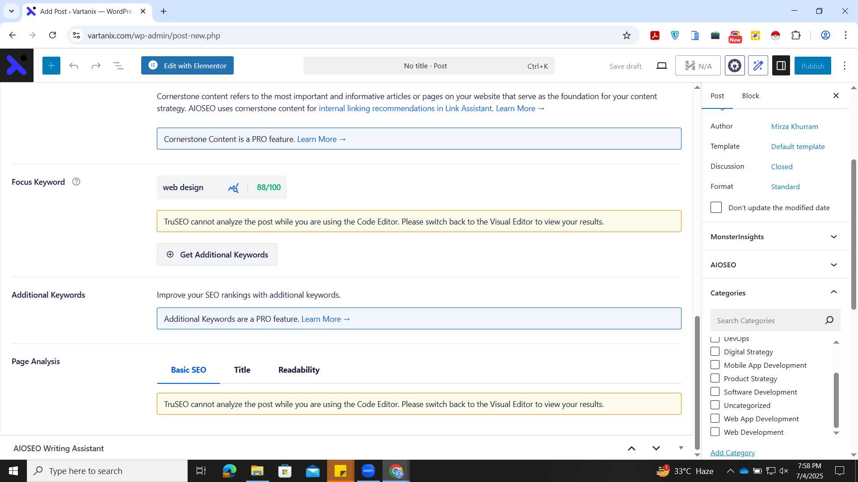Click the redo arrow in editor toolbar

(96, 66)
